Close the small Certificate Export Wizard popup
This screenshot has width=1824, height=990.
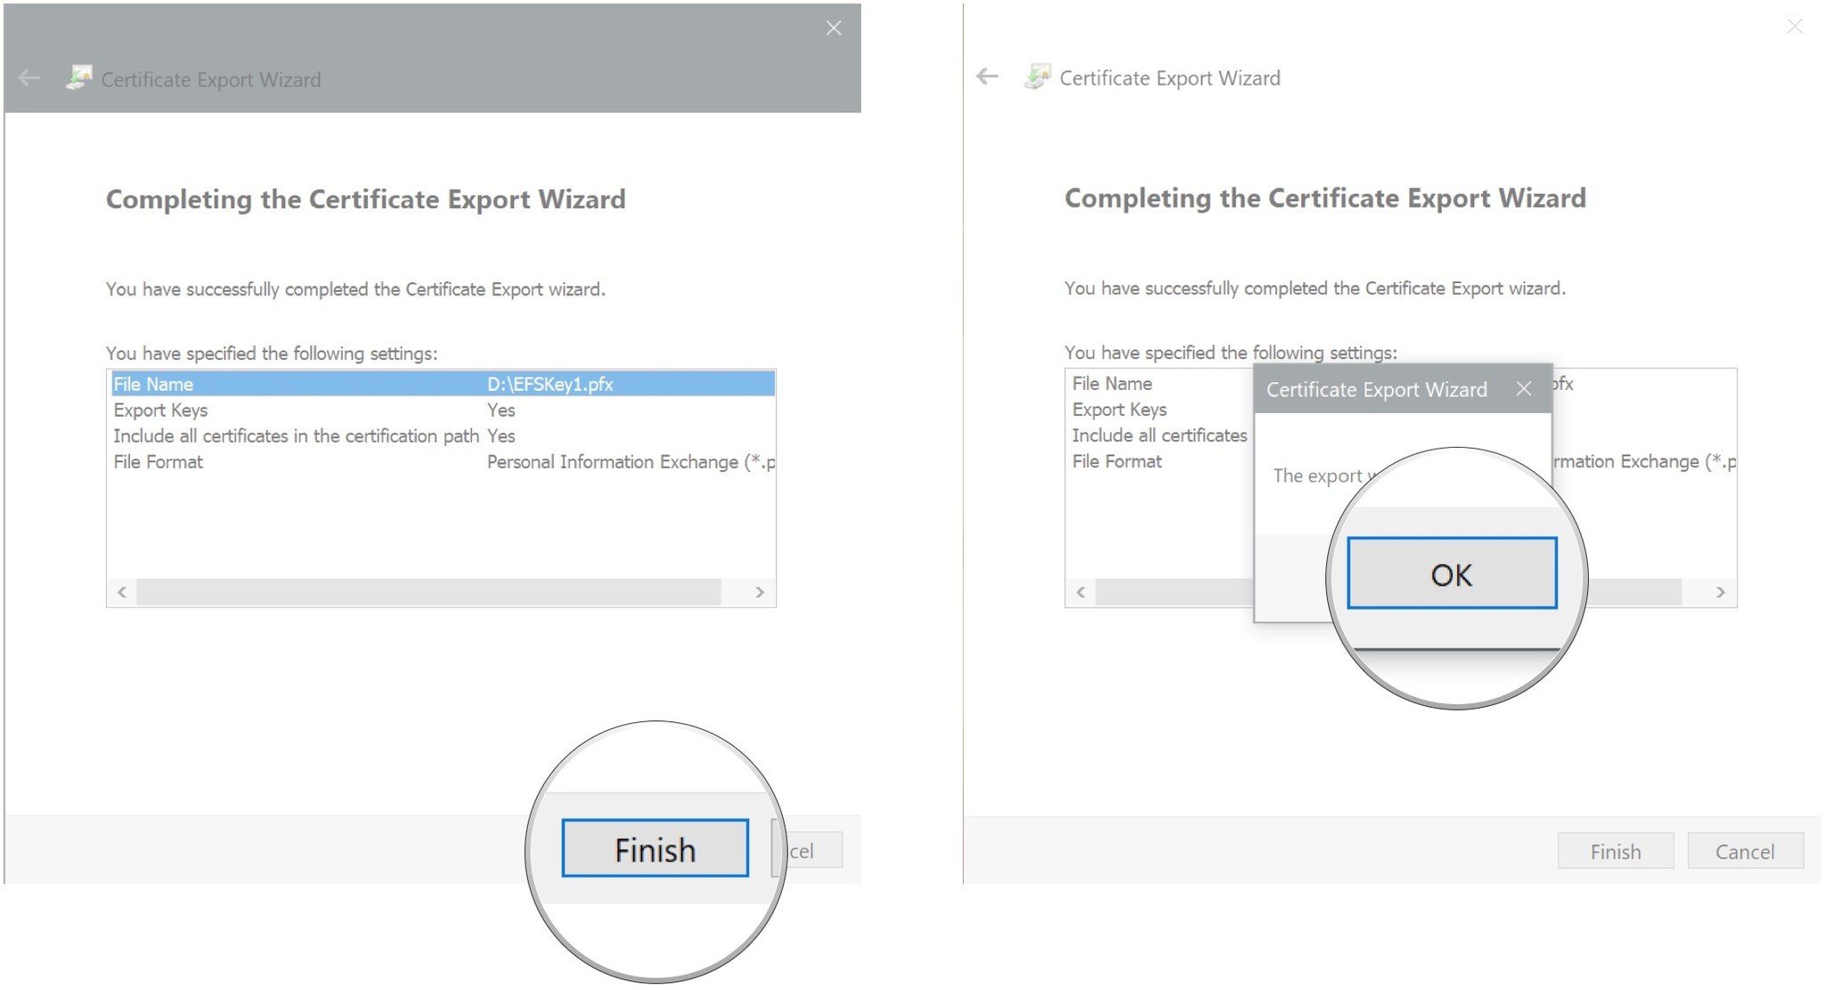pos(1524,389)
